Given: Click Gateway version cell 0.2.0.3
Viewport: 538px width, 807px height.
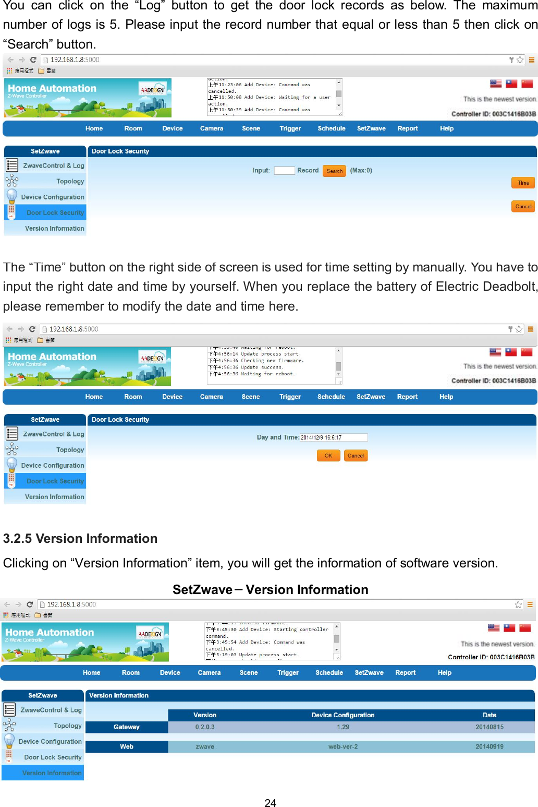Looking at the screenshot, I should click(x=205, y=727).
